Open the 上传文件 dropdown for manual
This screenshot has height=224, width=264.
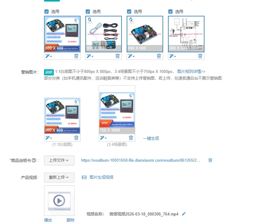click(59, 160)
